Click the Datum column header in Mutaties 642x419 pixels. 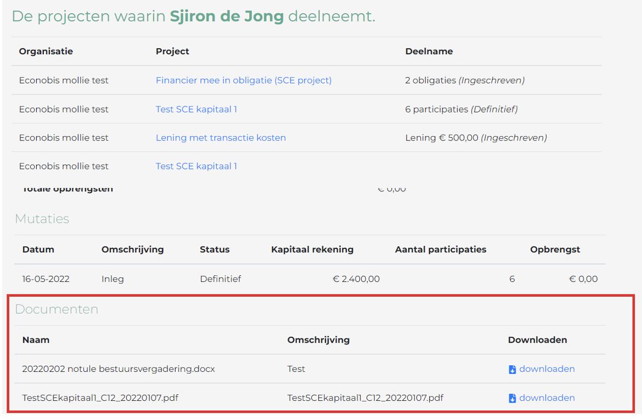(x=38, y=250)
